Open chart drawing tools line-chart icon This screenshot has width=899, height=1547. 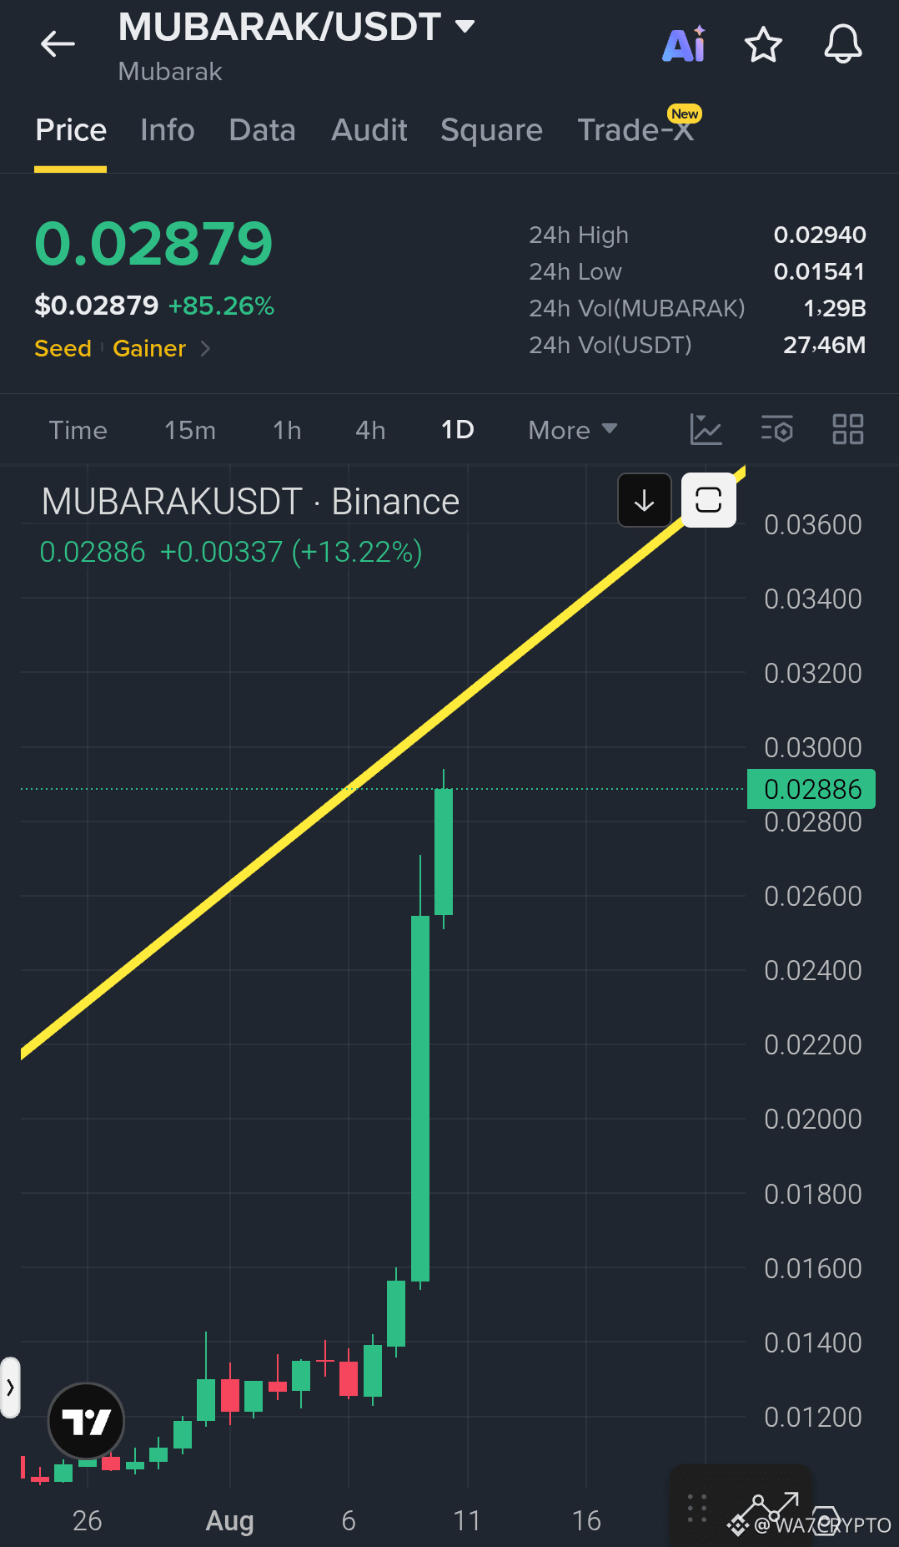(x=706, y=429)
